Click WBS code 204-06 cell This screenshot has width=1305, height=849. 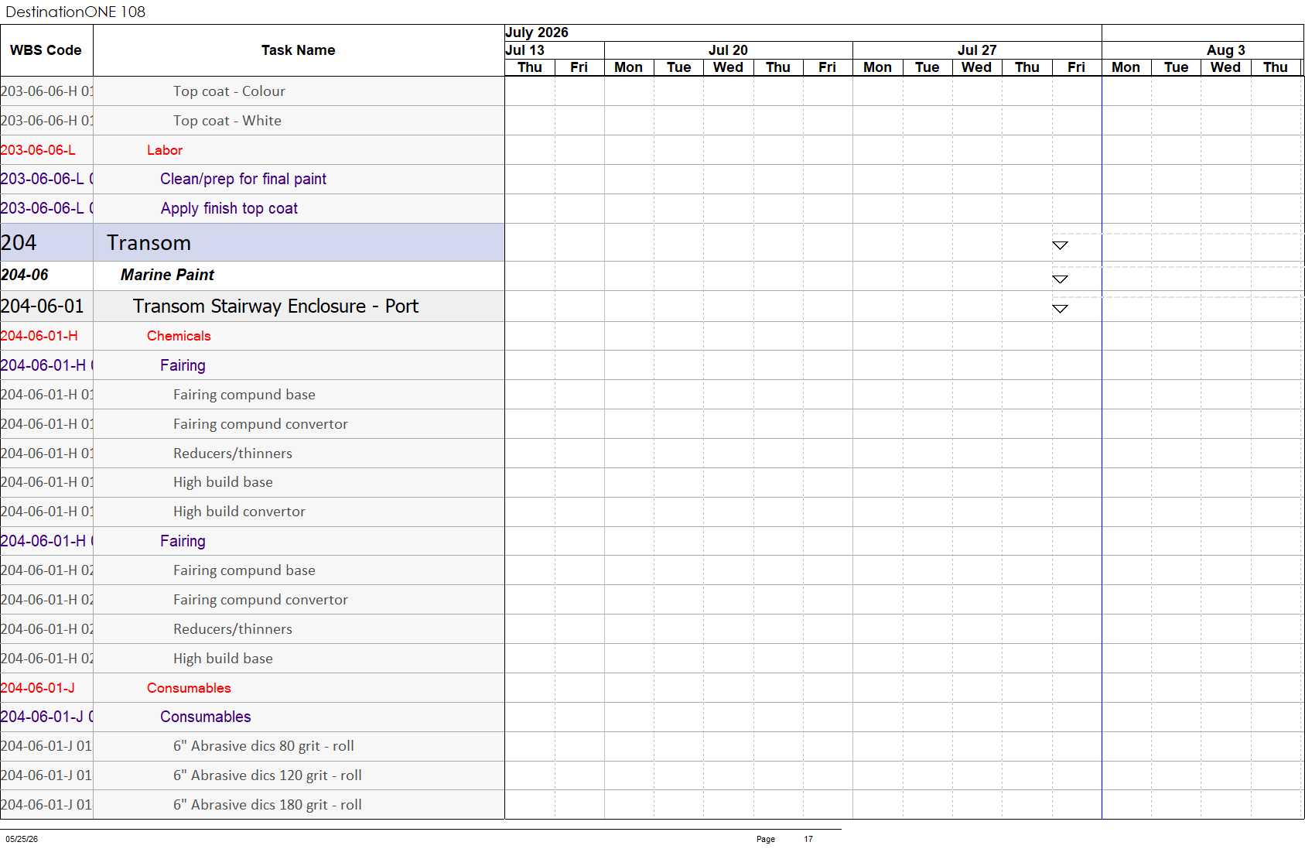(46, 275)
